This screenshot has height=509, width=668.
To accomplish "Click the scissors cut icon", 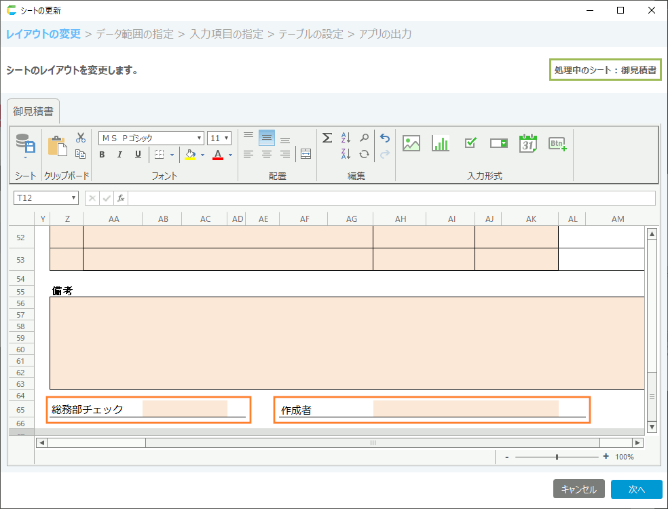I will click(x=81, y=138).
